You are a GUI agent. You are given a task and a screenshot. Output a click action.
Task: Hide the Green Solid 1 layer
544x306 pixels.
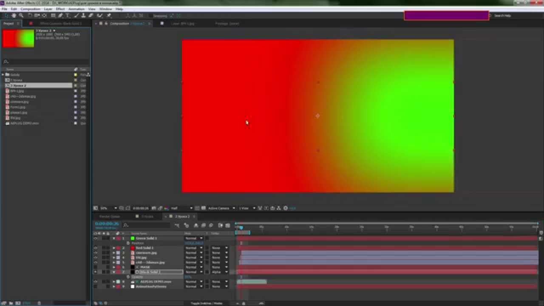tap(95, 238)
